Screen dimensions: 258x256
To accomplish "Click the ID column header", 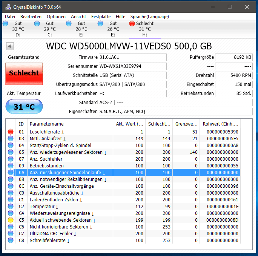I will pos(21,124).
